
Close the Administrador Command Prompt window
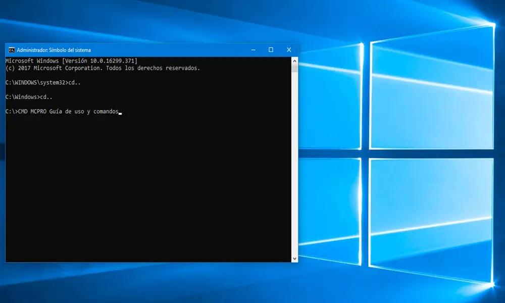(289, 50)
